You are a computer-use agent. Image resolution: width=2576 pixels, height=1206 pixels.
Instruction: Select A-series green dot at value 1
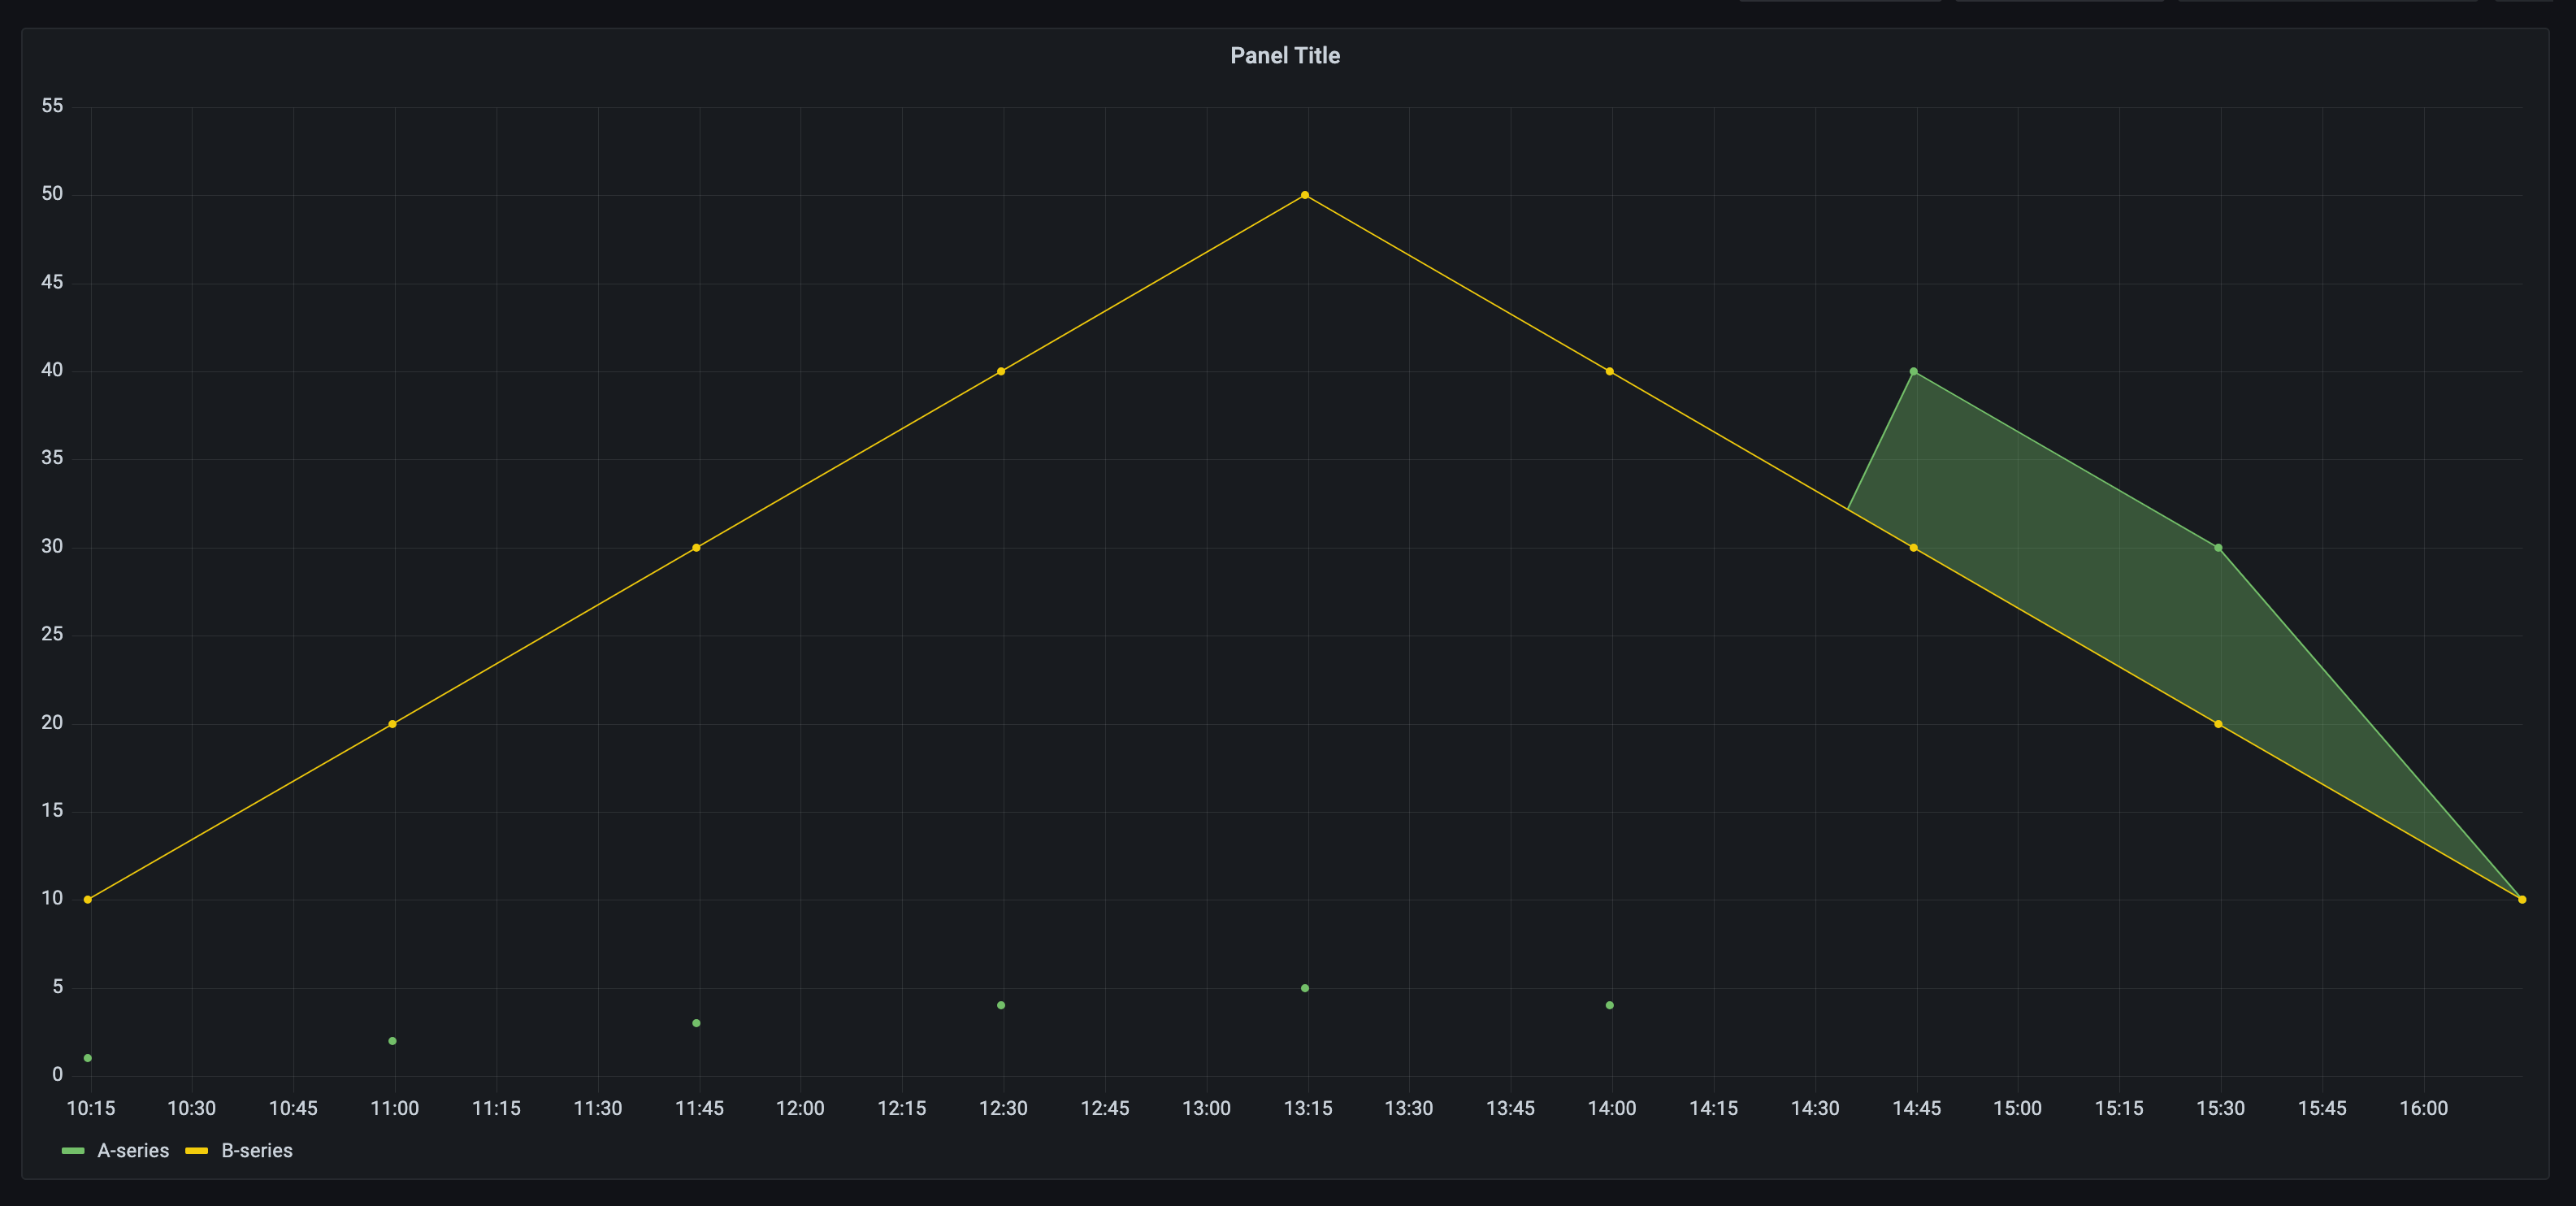(88, 1058)
